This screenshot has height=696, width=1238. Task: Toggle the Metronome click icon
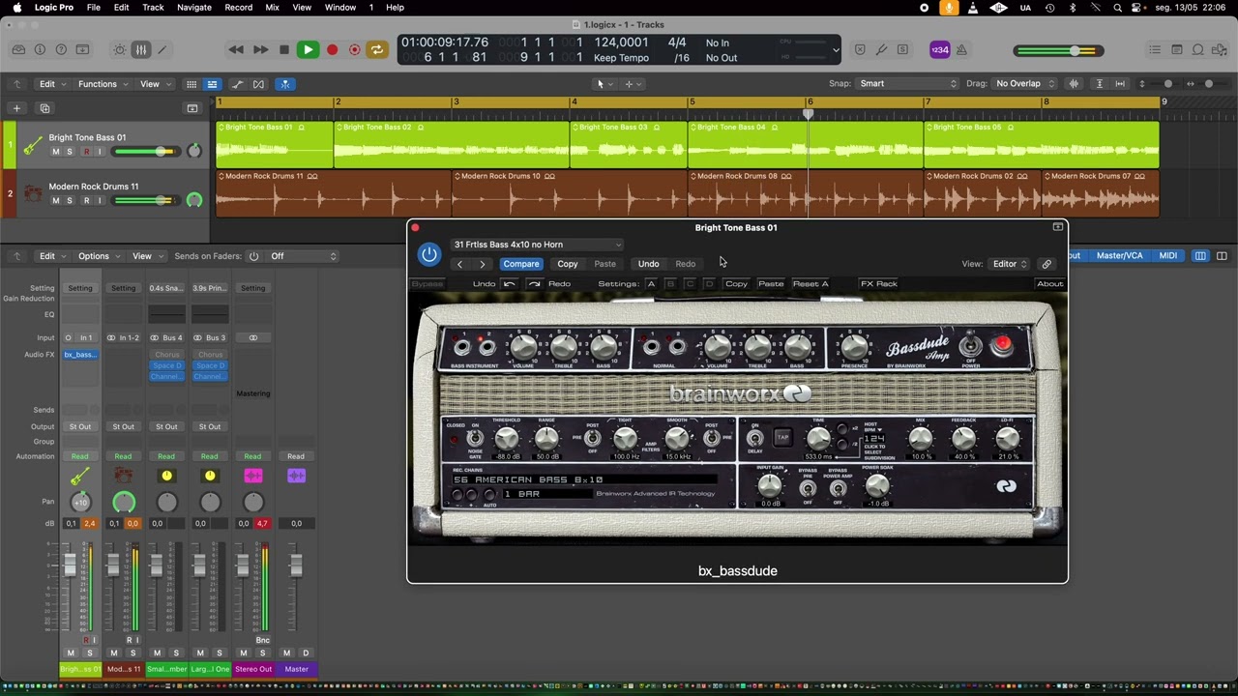[x=962, y=49]
